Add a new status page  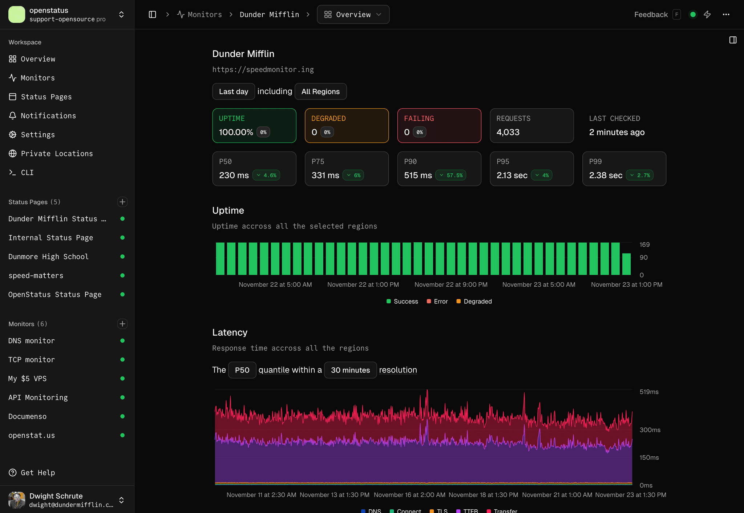click(x=122, y=202)
